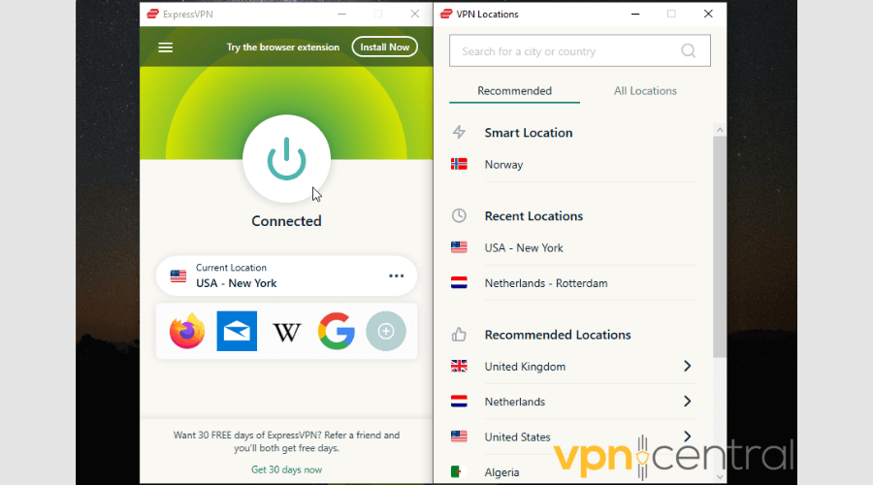The width and height of the screenshot is (873, 485).
Task: Click the flag in Current Location card
Action: pos(178,275)
